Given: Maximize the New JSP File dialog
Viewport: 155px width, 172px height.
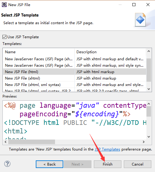Looking at the screenshot, I should [x=134, y=5].
